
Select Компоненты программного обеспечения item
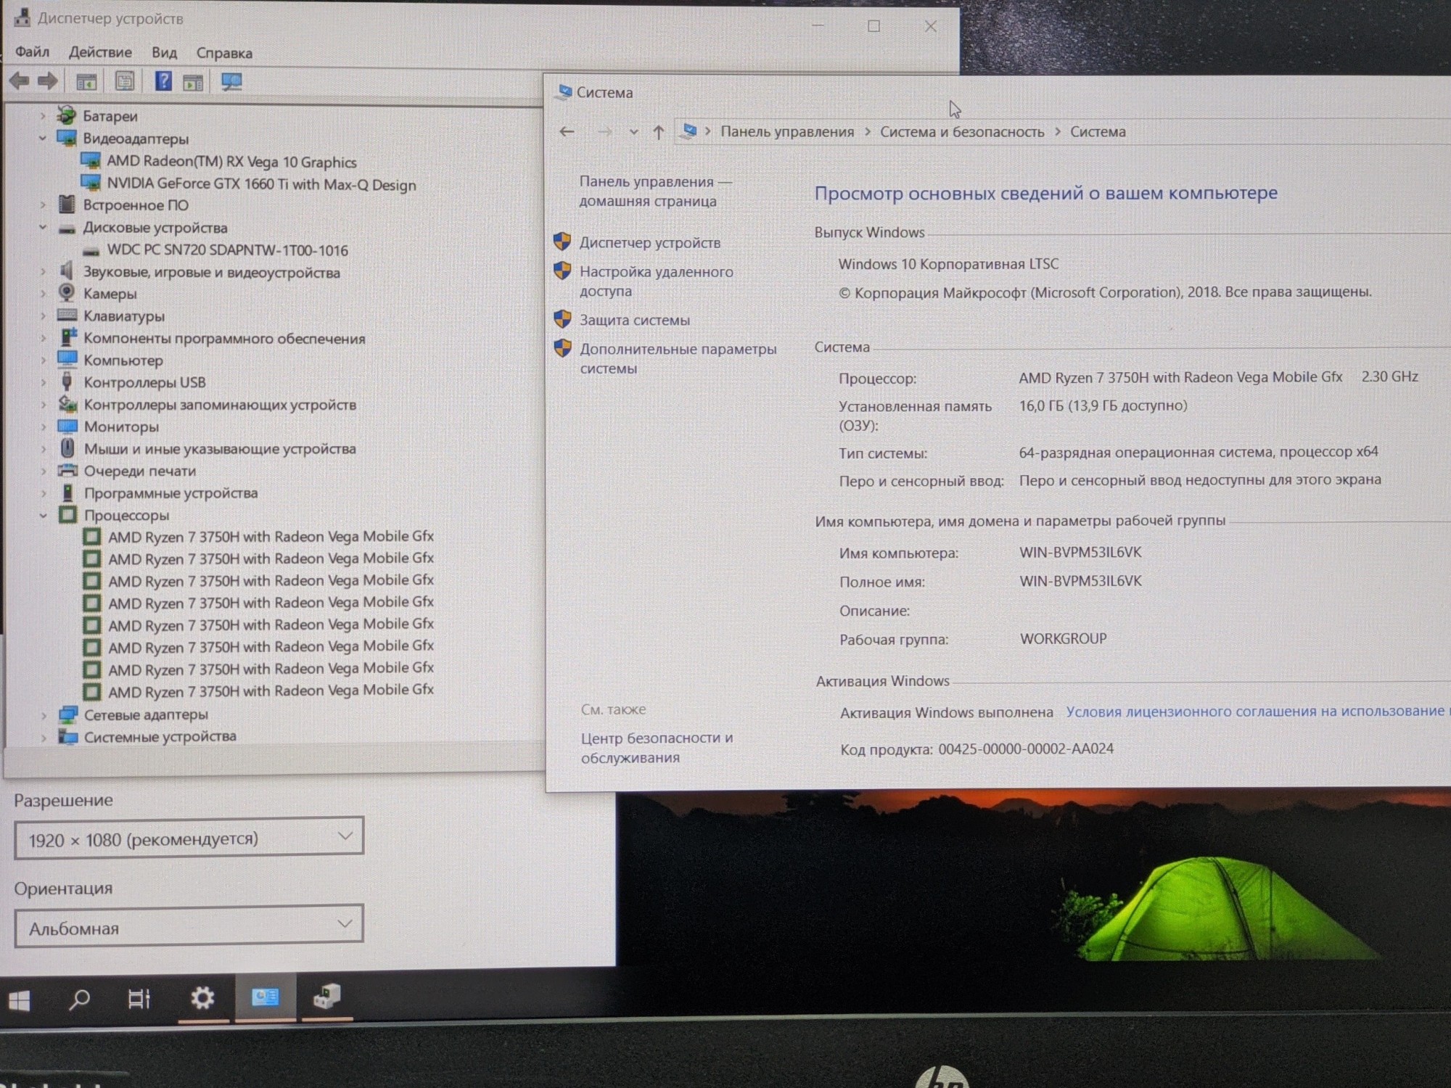[224, 339]
